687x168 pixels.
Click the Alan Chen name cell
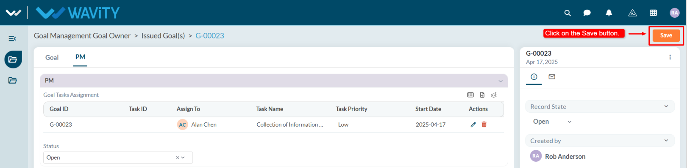(x=204, y=125)
